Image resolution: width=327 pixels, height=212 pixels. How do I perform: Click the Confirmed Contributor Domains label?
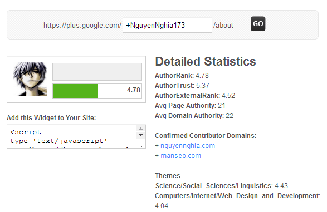point(206,136)
